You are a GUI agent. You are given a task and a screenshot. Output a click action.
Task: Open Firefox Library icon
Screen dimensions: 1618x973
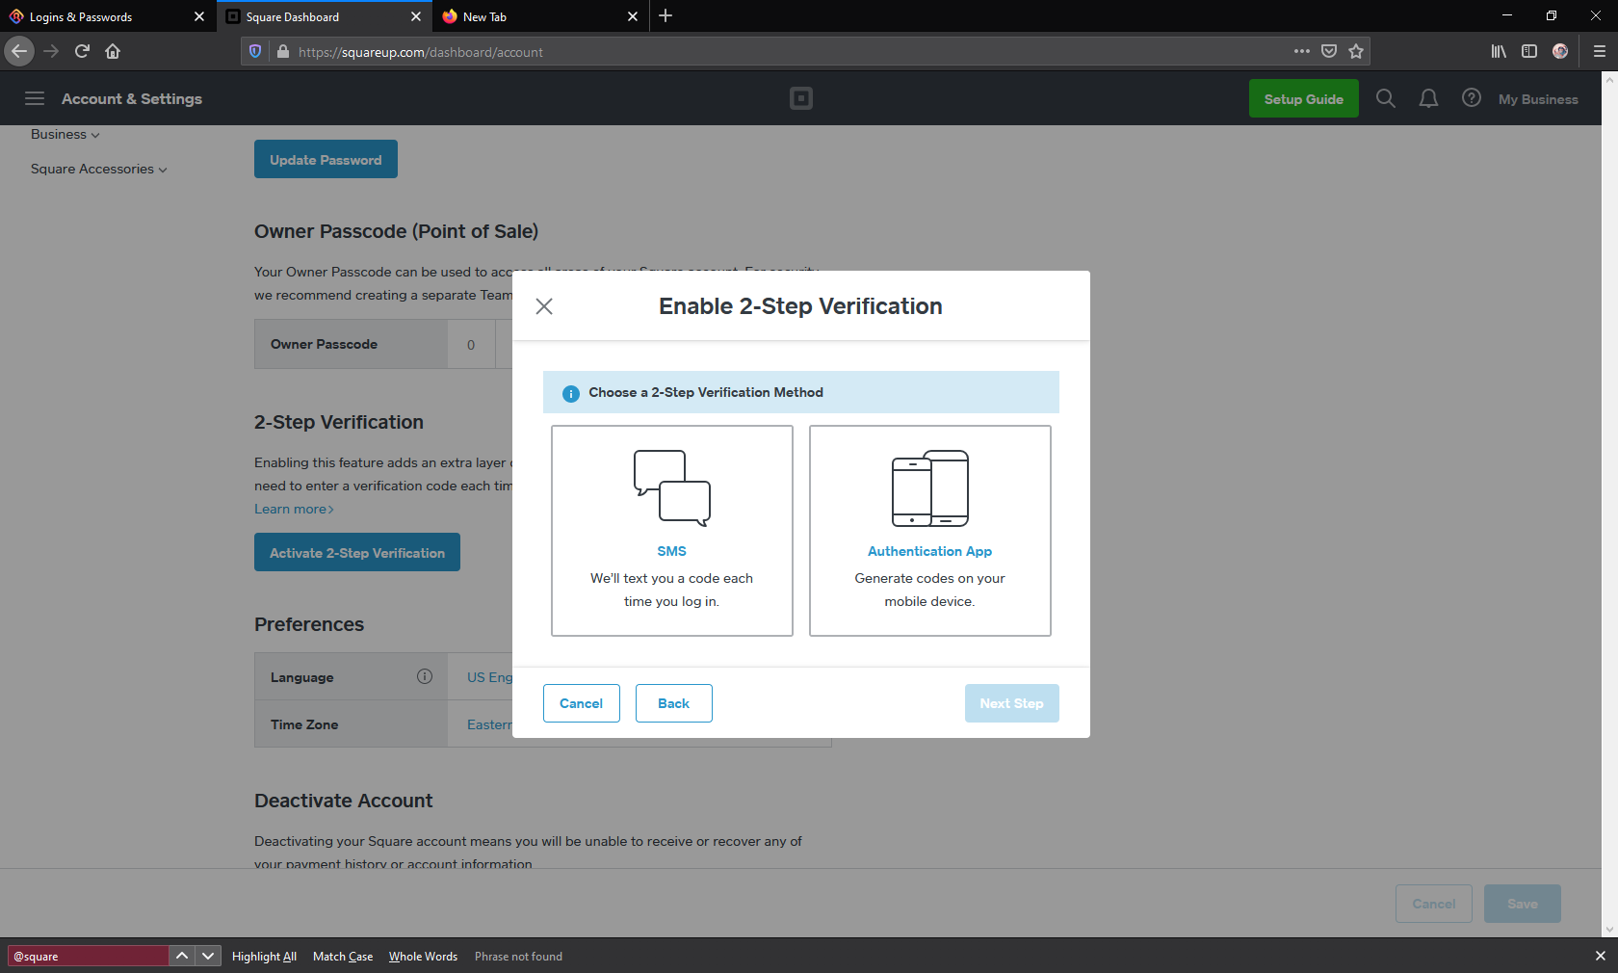(x=1499, y=51)
